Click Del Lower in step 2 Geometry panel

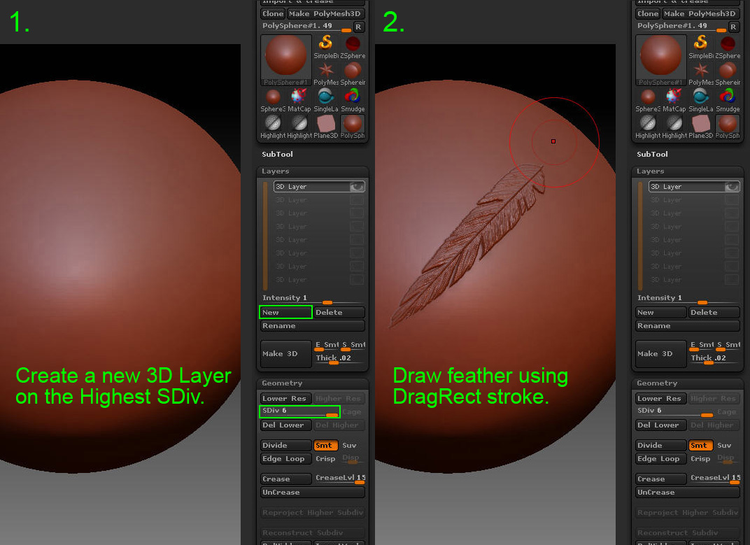(x=661, y=425)
